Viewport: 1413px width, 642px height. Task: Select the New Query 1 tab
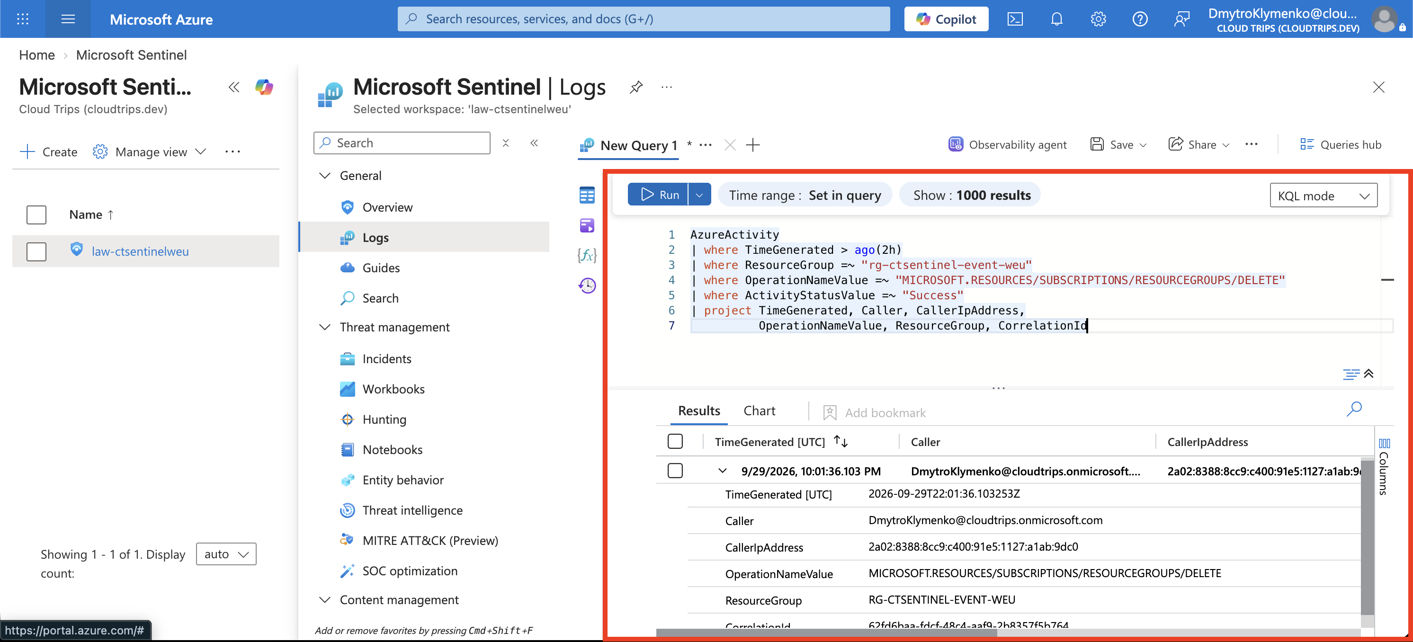pyautogui.click(x=629, y=145)
